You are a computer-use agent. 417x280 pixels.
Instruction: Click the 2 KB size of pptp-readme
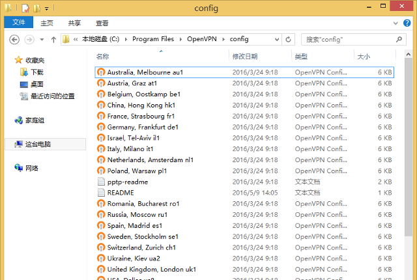point(385,182)
